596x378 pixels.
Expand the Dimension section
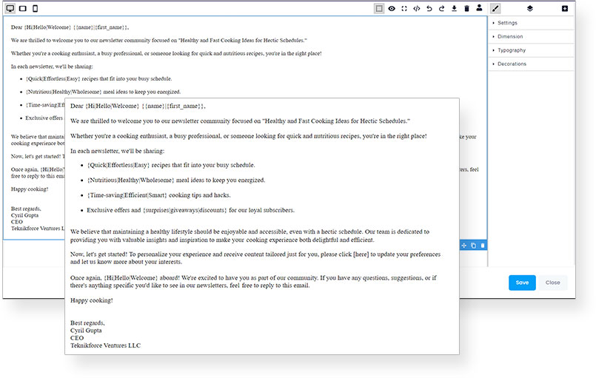(531, 36)
